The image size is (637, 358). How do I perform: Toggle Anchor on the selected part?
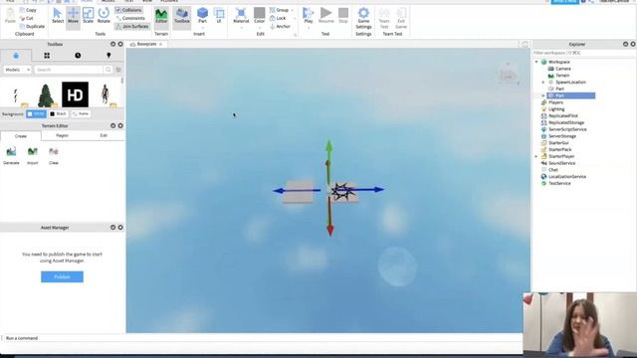[281, 27]
